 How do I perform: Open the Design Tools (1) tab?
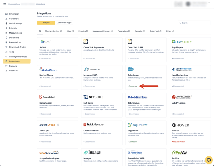click(156, 31)
